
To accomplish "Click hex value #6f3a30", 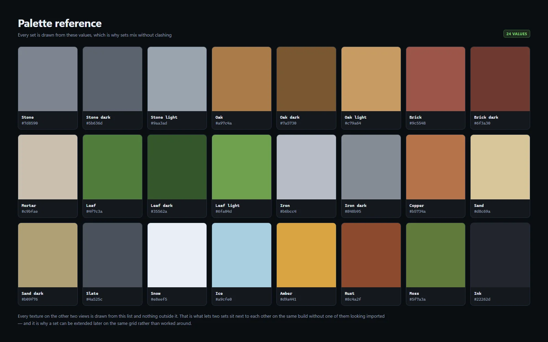I will pos(482,123).
